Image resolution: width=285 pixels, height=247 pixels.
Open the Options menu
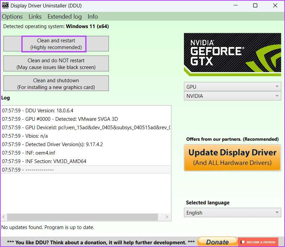(12, 16)
